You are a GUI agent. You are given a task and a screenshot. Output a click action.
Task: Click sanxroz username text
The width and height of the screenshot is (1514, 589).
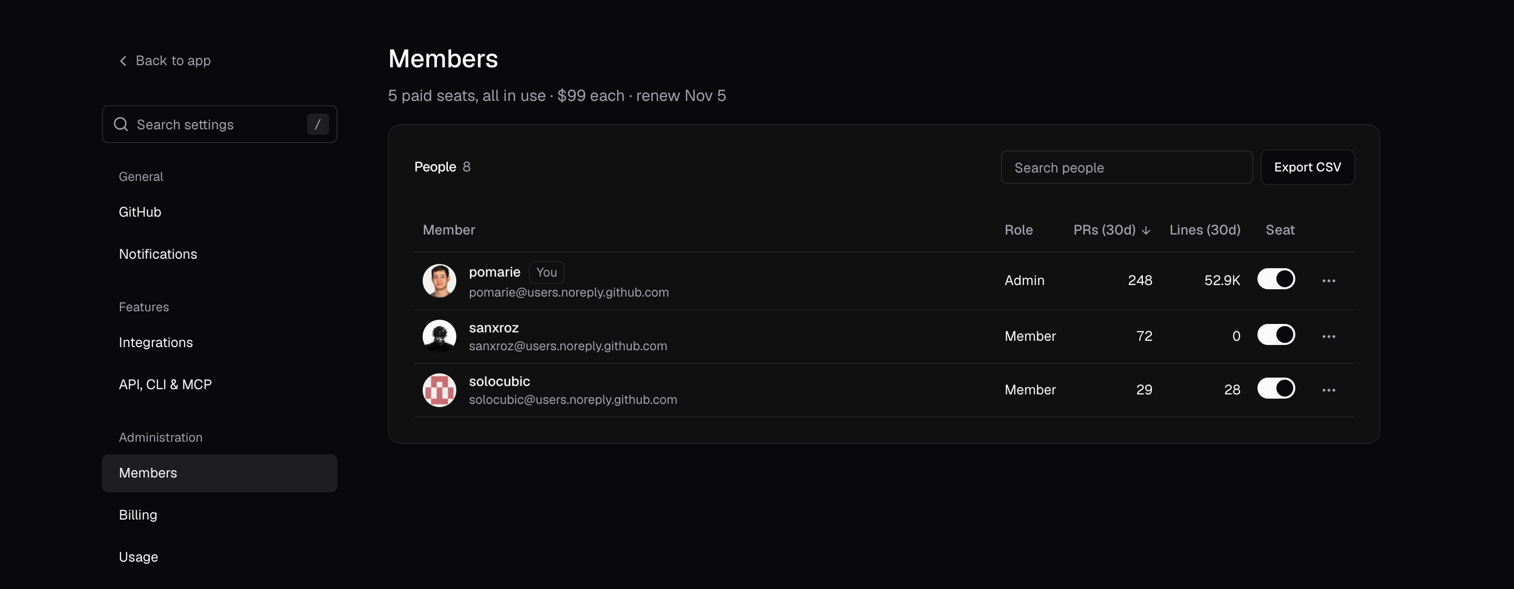click(x=494, y=328)
